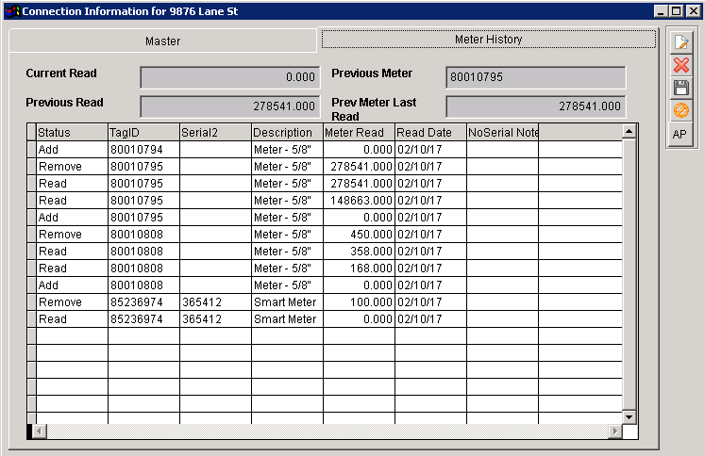This screenshot has height=456, width=705.
Task: Switch to the Master tab
Action: tap(162, 41)
